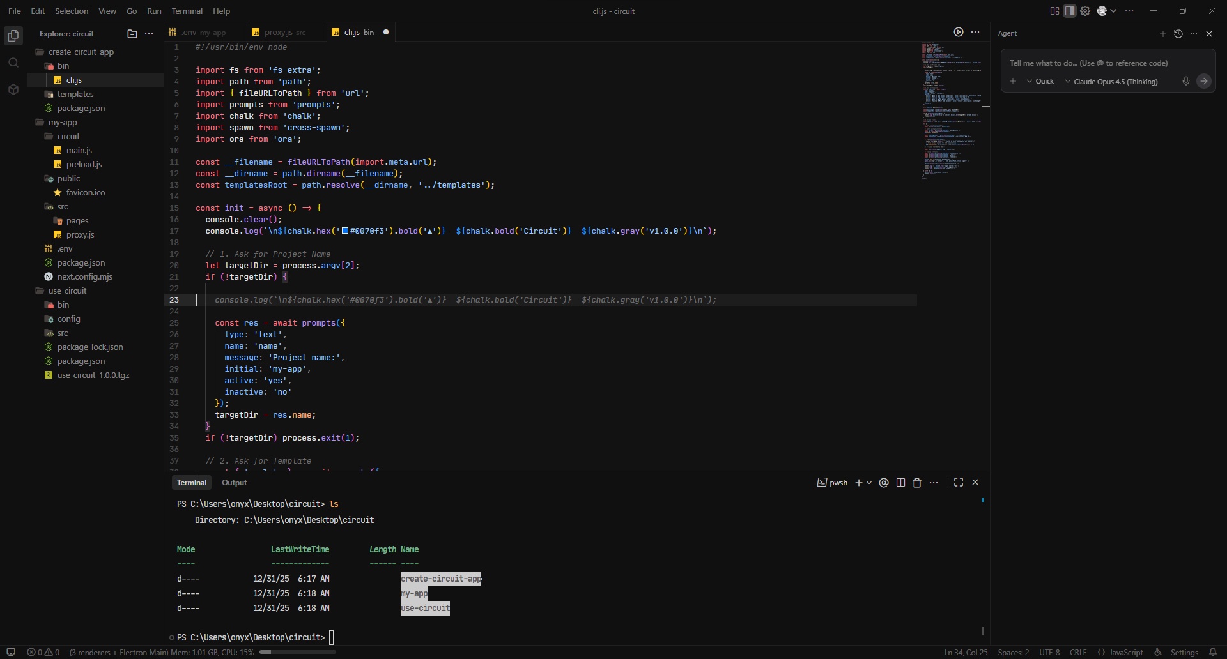Viewport: 1227px width, 659px height.
Task: Open the Claude Opus 4.5 model selector
Action: click(x=1111, y=81)
